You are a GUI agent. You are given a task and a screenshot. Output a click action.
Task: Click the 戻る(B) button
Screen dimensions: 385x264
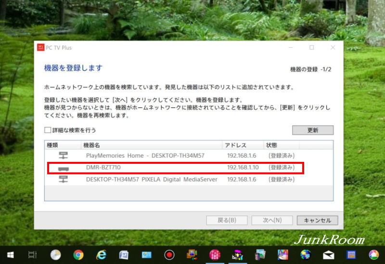point(227,220)
